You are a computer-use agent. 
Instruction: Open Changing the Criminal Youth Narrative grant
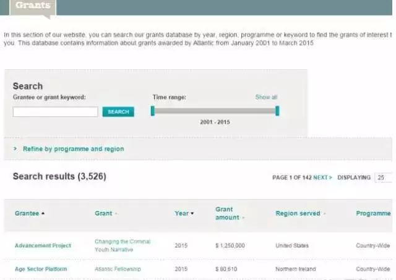click(x=123, y=245)
